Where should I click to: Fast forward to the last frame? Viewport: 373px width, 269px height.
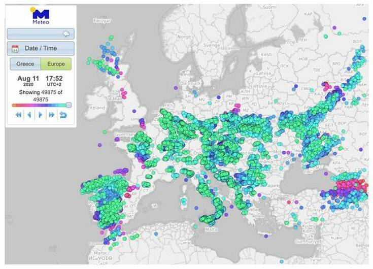[51, 115]
